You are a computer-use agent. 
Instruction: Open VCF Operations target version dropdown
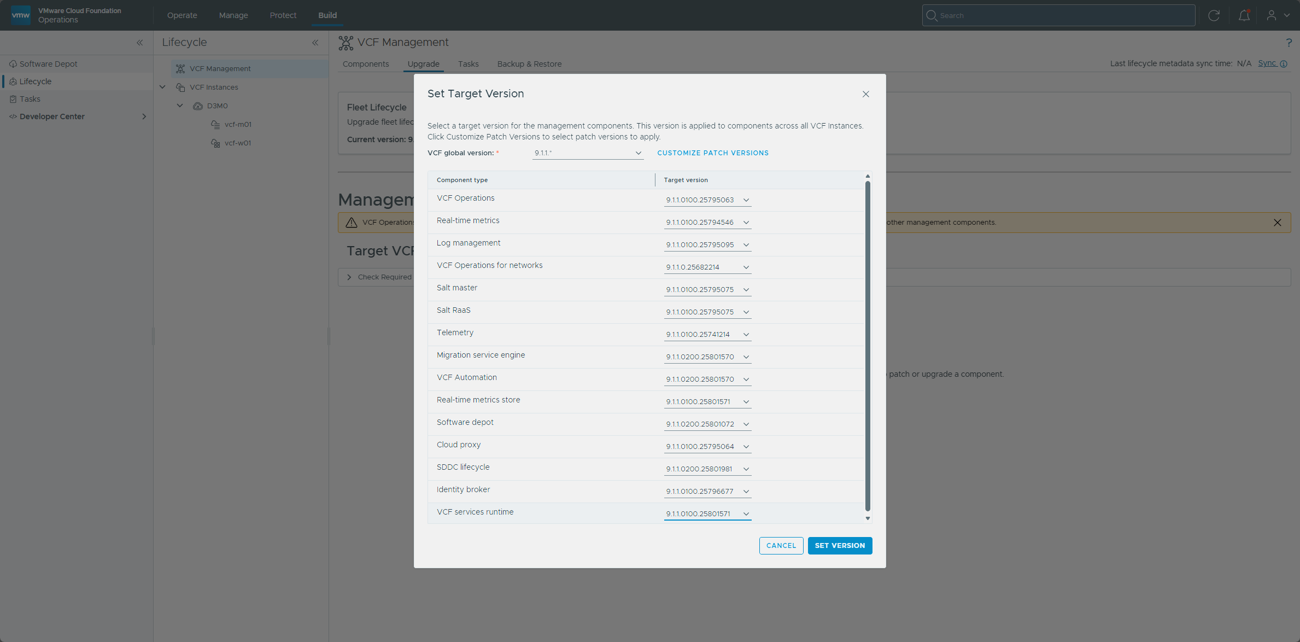(707, 200)
